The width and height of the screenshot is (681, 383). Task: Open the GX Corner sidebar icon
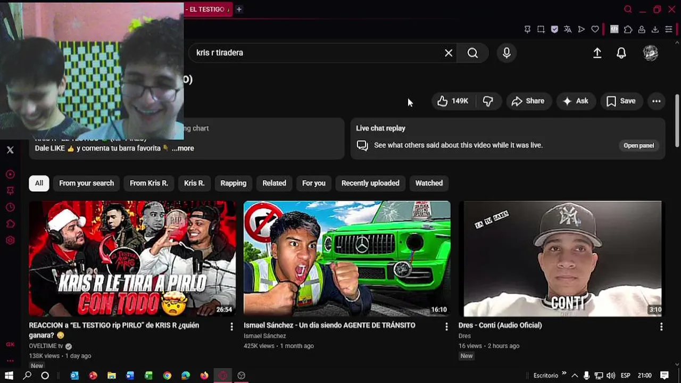(x=10, y=344)
